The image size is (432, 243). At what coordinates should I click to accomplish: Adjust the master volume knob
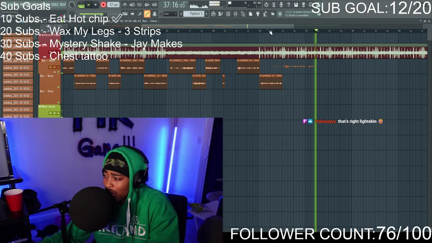(72, 5)
